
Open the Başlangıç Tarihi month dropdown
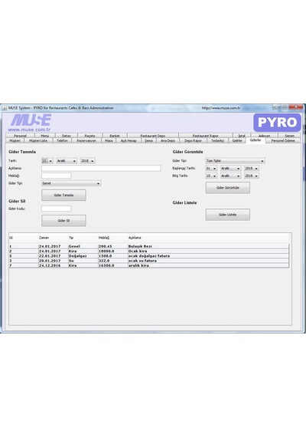[x=230, y=169]
